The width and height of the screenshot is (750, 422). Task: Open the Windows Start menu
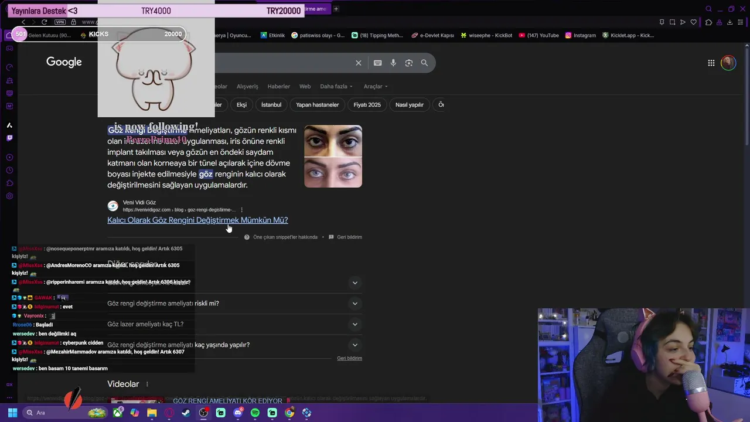(x=12, y=413)
